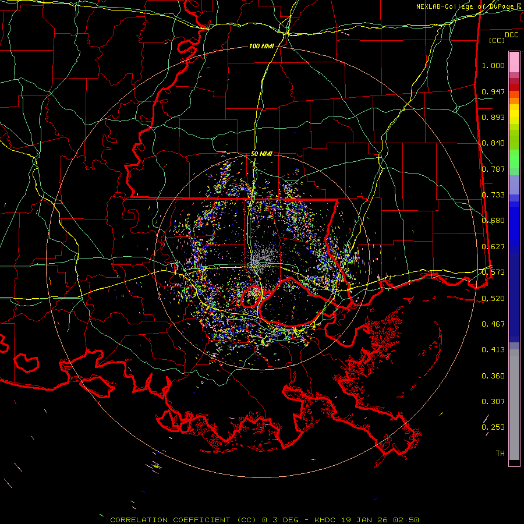Select the 0.947 scale value
Image resolution: width=524 pixels, height=524 pixels.
click(x=493, y=91)
